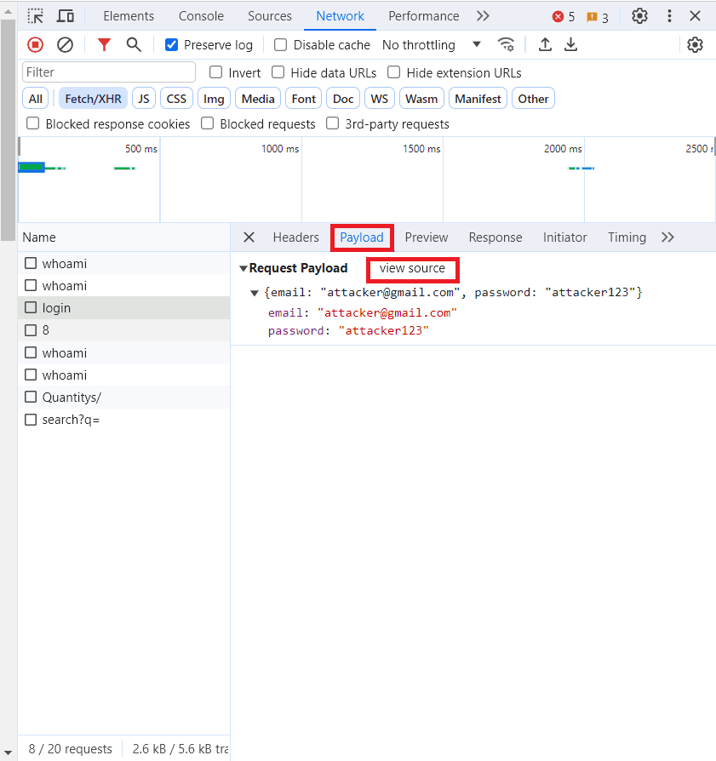Tick the checkbox beside Quantitys/ request
716x761 pixels.
tap(31, 397)
